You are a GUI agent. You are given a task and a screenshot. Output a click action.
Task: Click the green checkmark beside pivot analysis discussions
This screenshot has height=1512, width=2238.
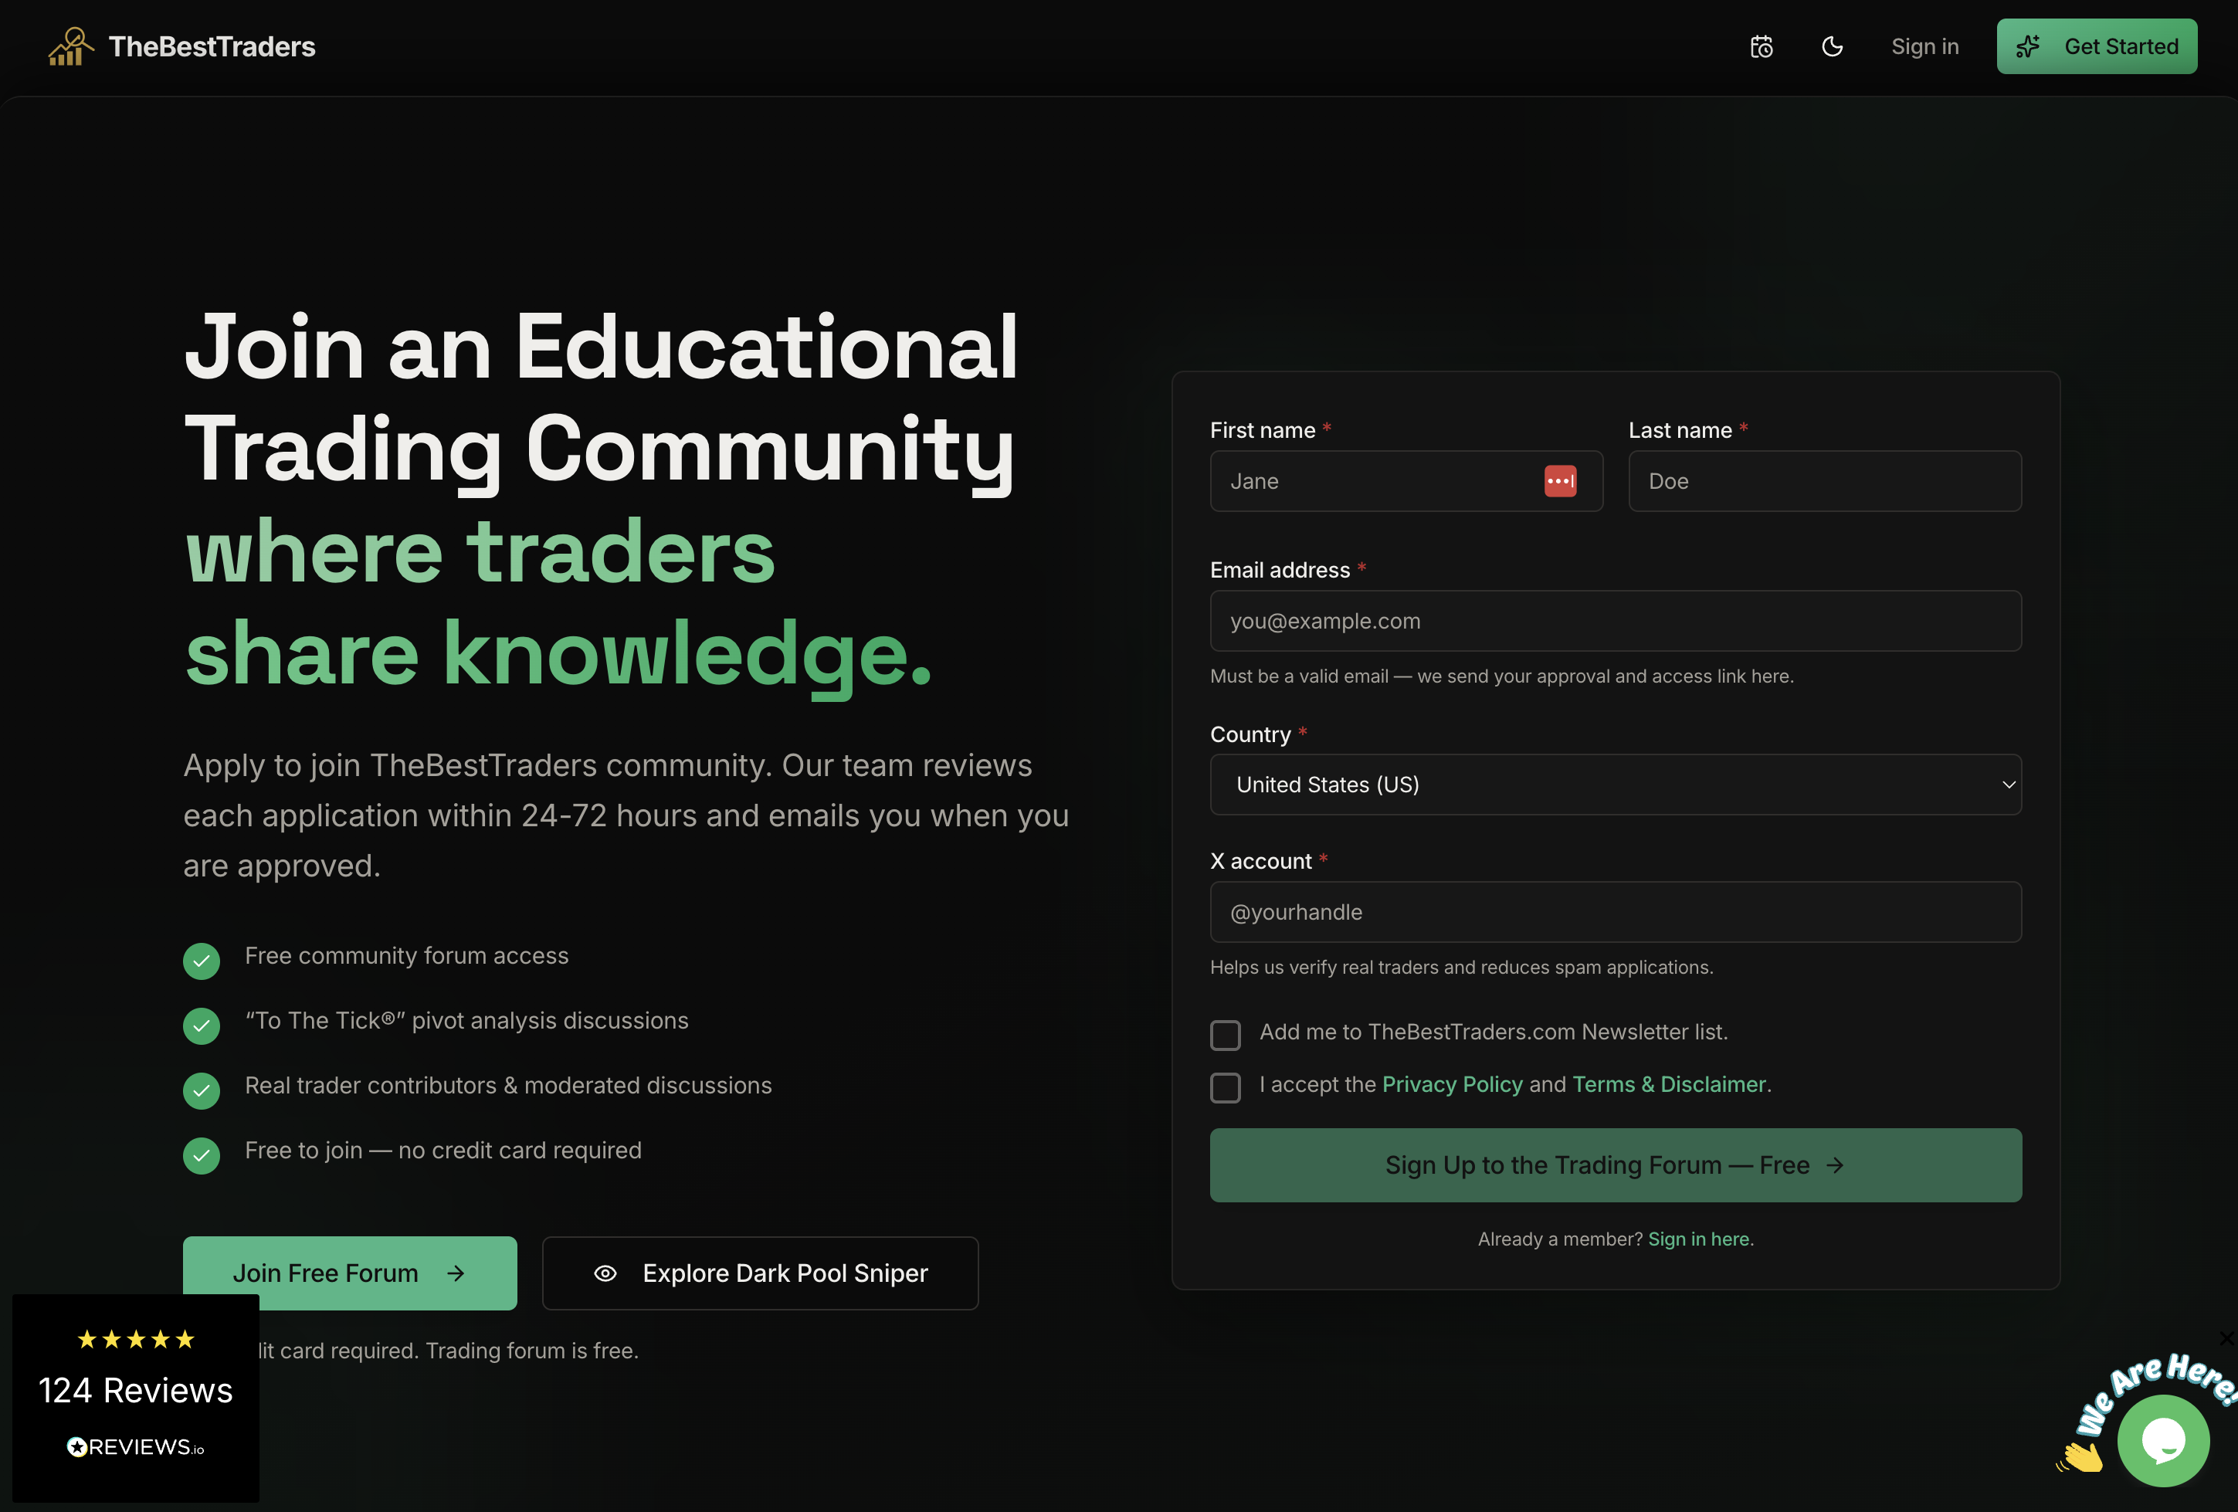coord(202,1026)
